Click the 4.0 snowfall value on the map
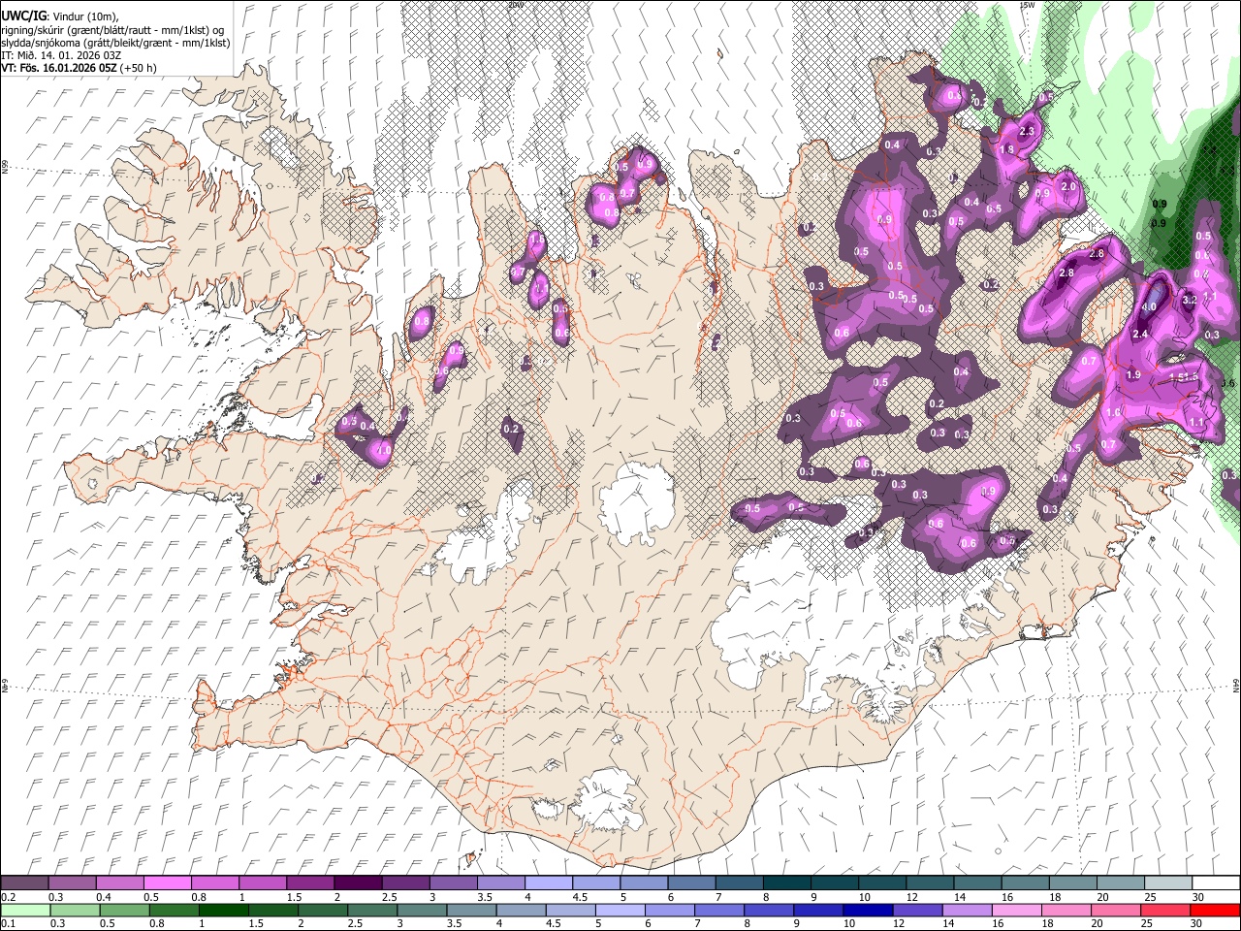 point(1149,306)
